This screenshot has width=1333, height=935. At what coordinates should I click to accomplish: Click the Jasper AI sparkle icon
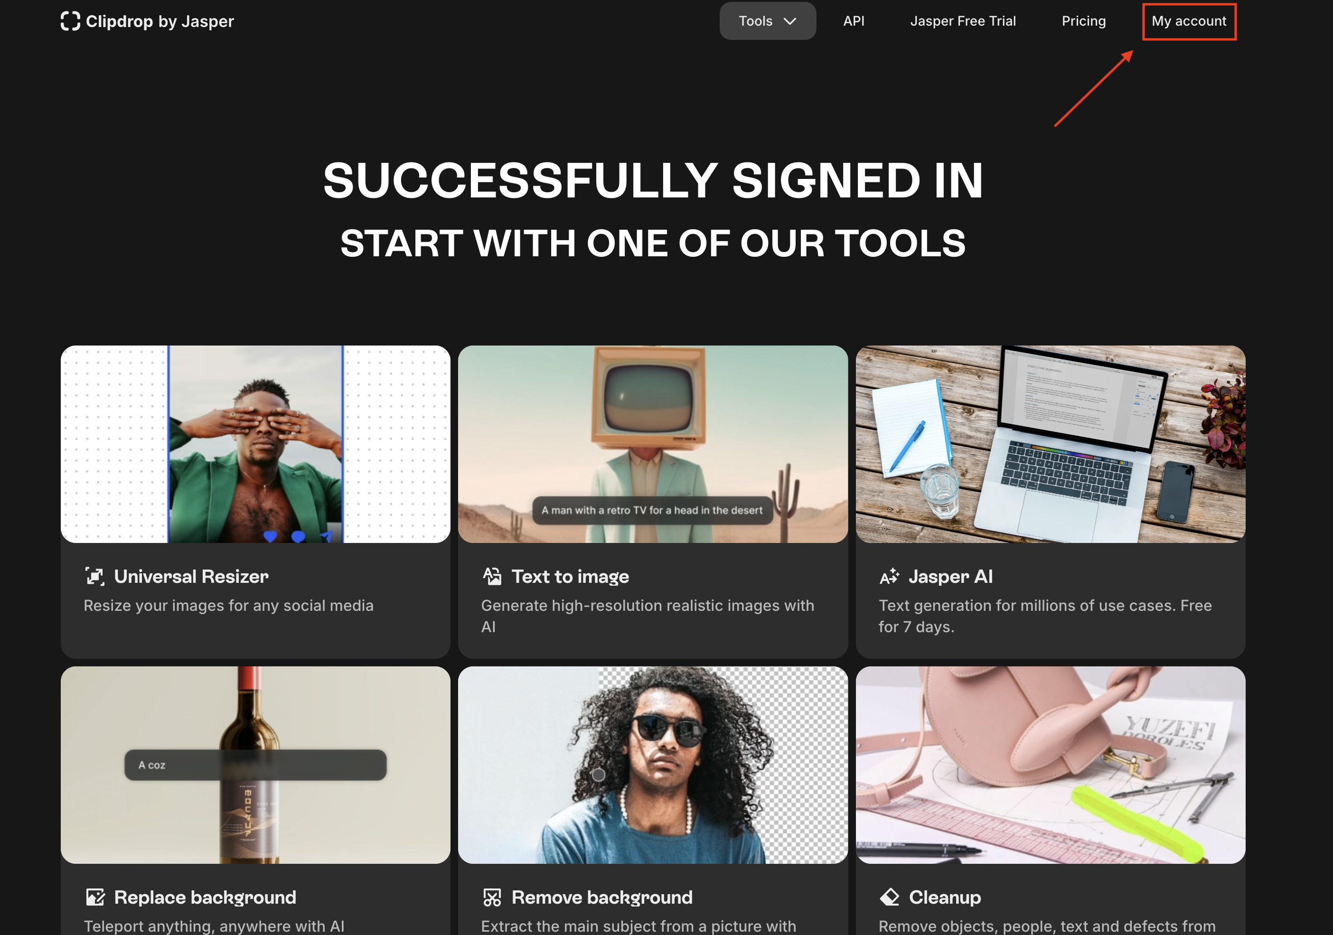(890, 576)
